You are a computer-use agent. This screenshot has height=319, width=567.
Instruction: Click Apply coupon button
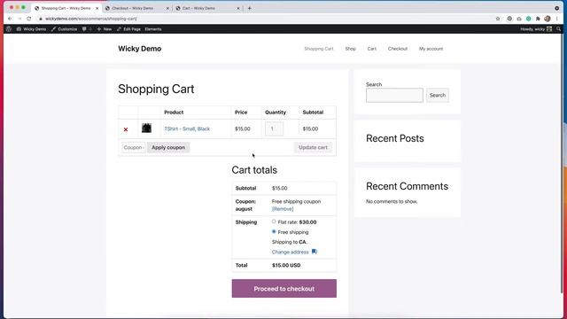coord(168,148)
